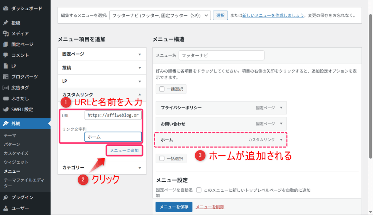This screenshot has width=373, height=215.
Task: Click the ブログパーツ grid icon
Action: point(6,77)
